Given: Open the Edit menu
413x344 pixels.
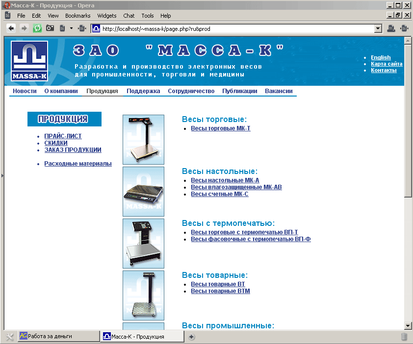Looking at the screenshot, I should point(36,16).
